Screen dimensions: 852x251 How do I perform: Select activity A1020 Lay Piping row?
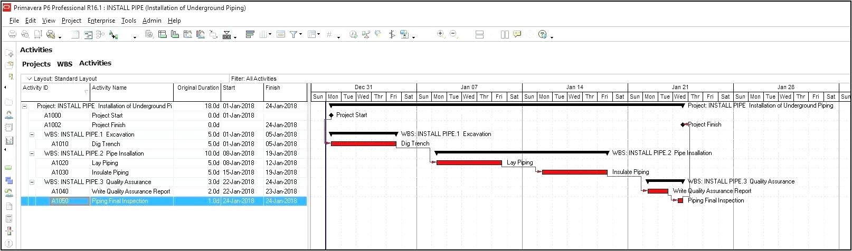coord(105,163)
